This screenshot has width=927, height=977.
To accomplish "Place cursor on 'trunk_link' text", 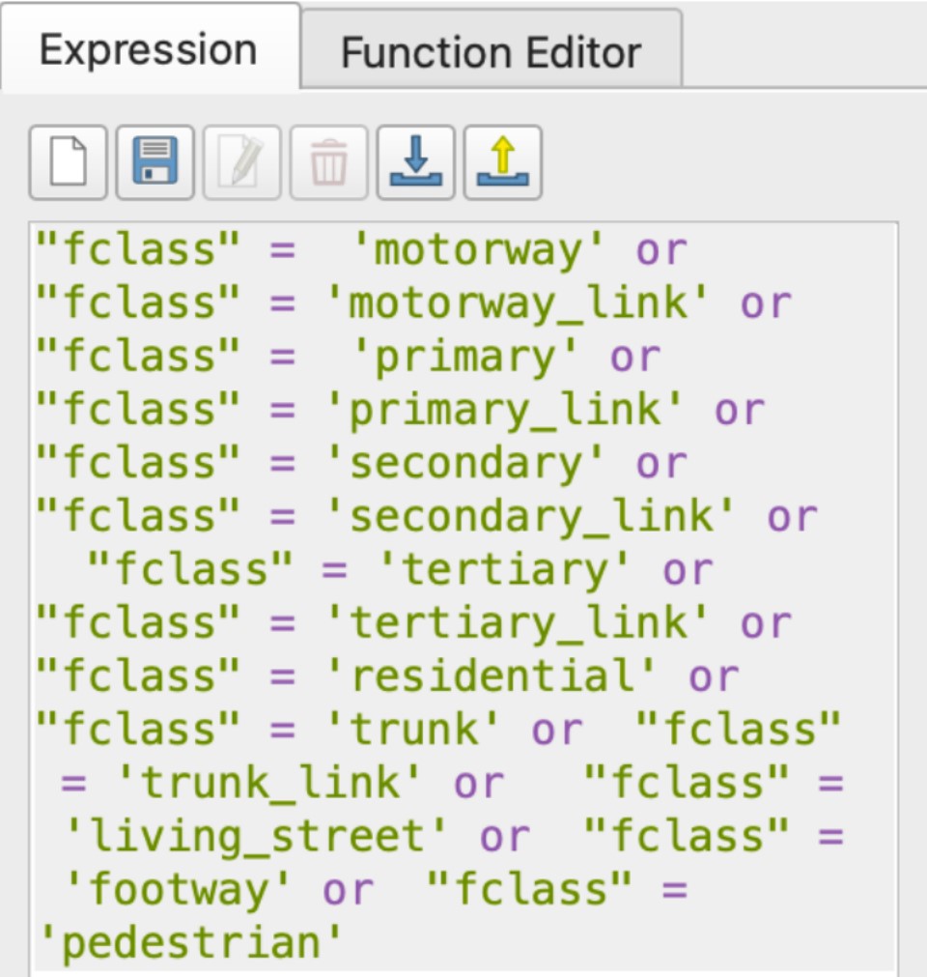I will click(270, 783).
